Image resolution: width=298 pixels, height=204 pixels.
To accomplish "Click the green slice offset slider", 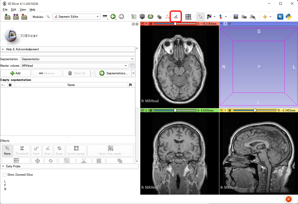I will 175,110.
